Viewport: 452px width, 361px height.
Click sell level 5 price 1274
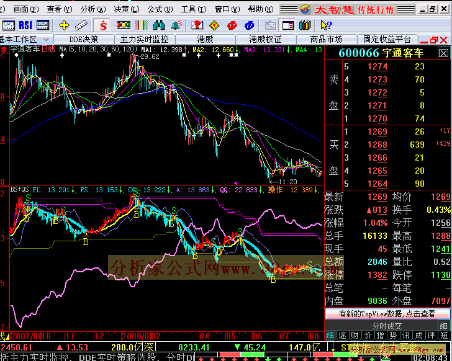pos(377,67)
